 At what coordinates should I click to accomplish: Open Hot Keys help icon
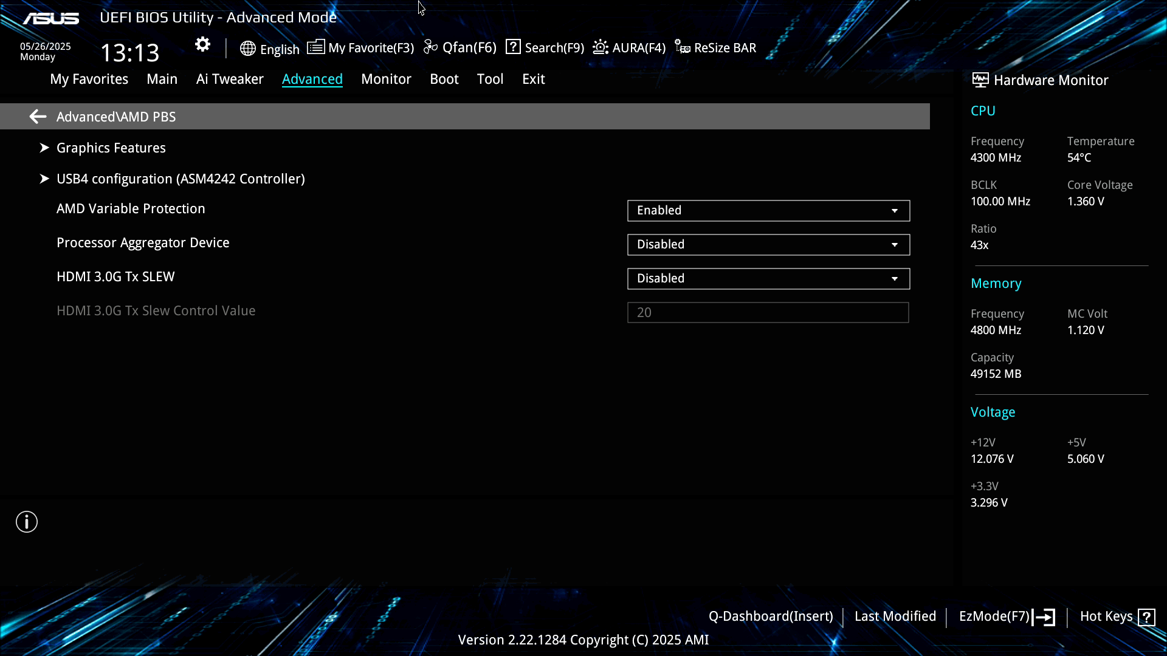tap(1146, 617)
